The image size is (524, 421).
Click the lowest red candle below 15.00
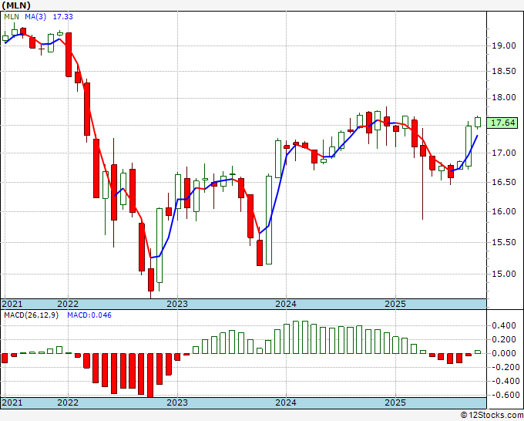tap(151, 279)
